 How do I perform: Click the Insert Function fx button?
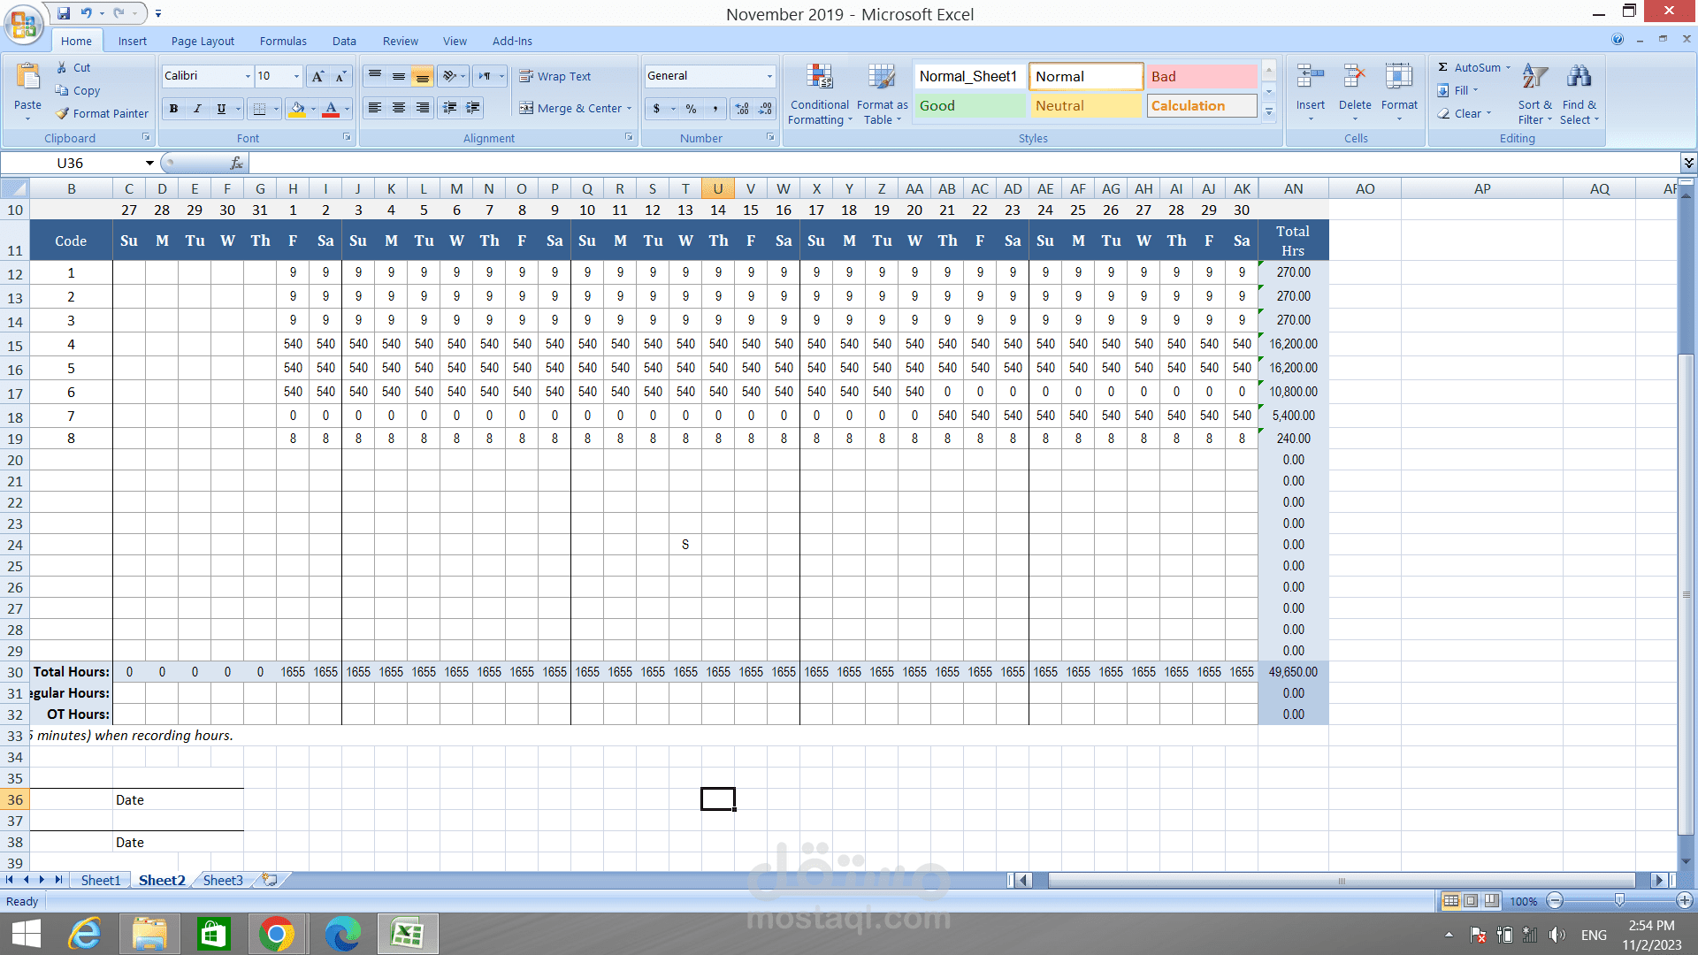(236, 163)
